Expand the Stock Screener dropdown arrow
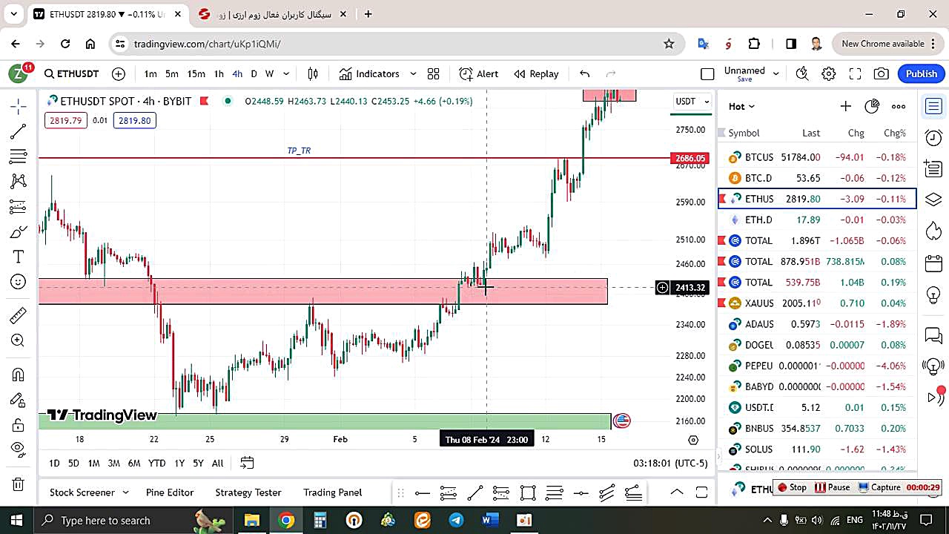 click(125, 492)
